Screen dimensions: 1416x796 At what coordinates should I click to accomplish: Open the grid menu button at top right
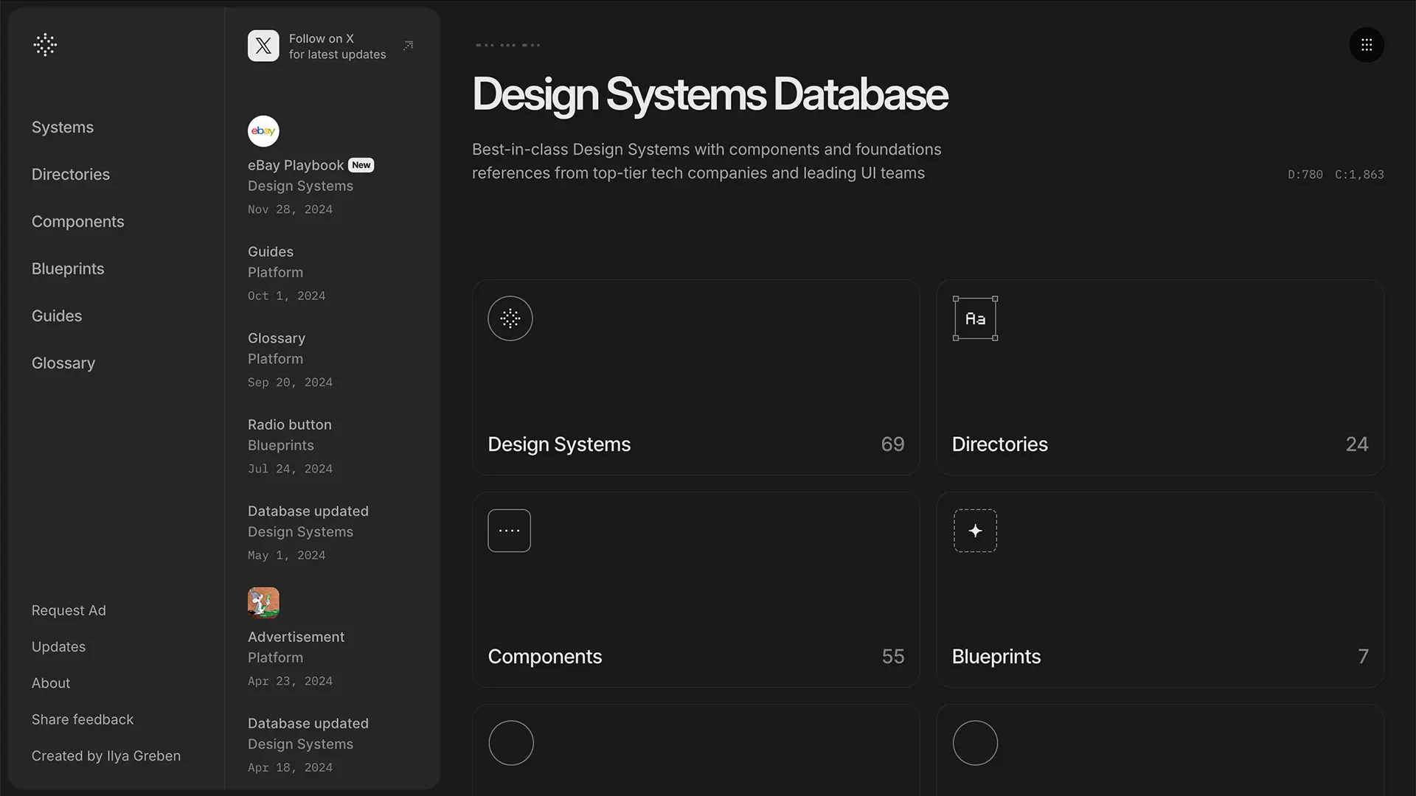1366,46
